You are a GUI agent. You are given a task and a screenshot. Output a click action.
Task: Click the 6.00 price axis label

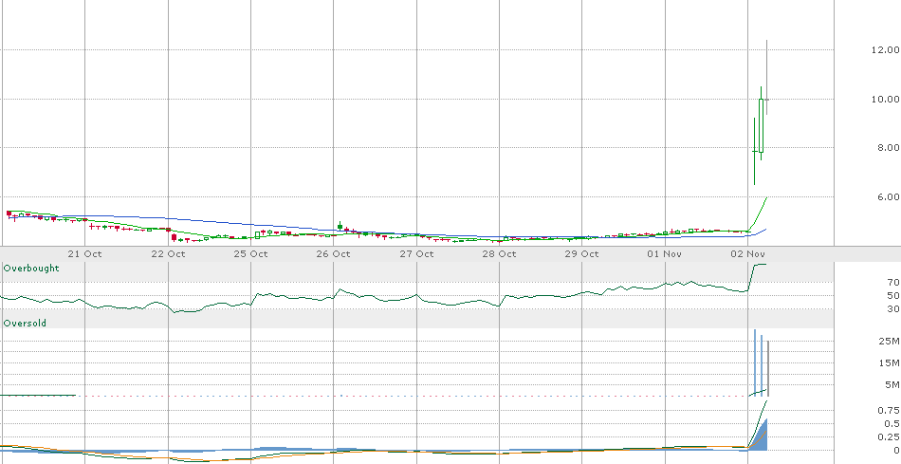888,196
